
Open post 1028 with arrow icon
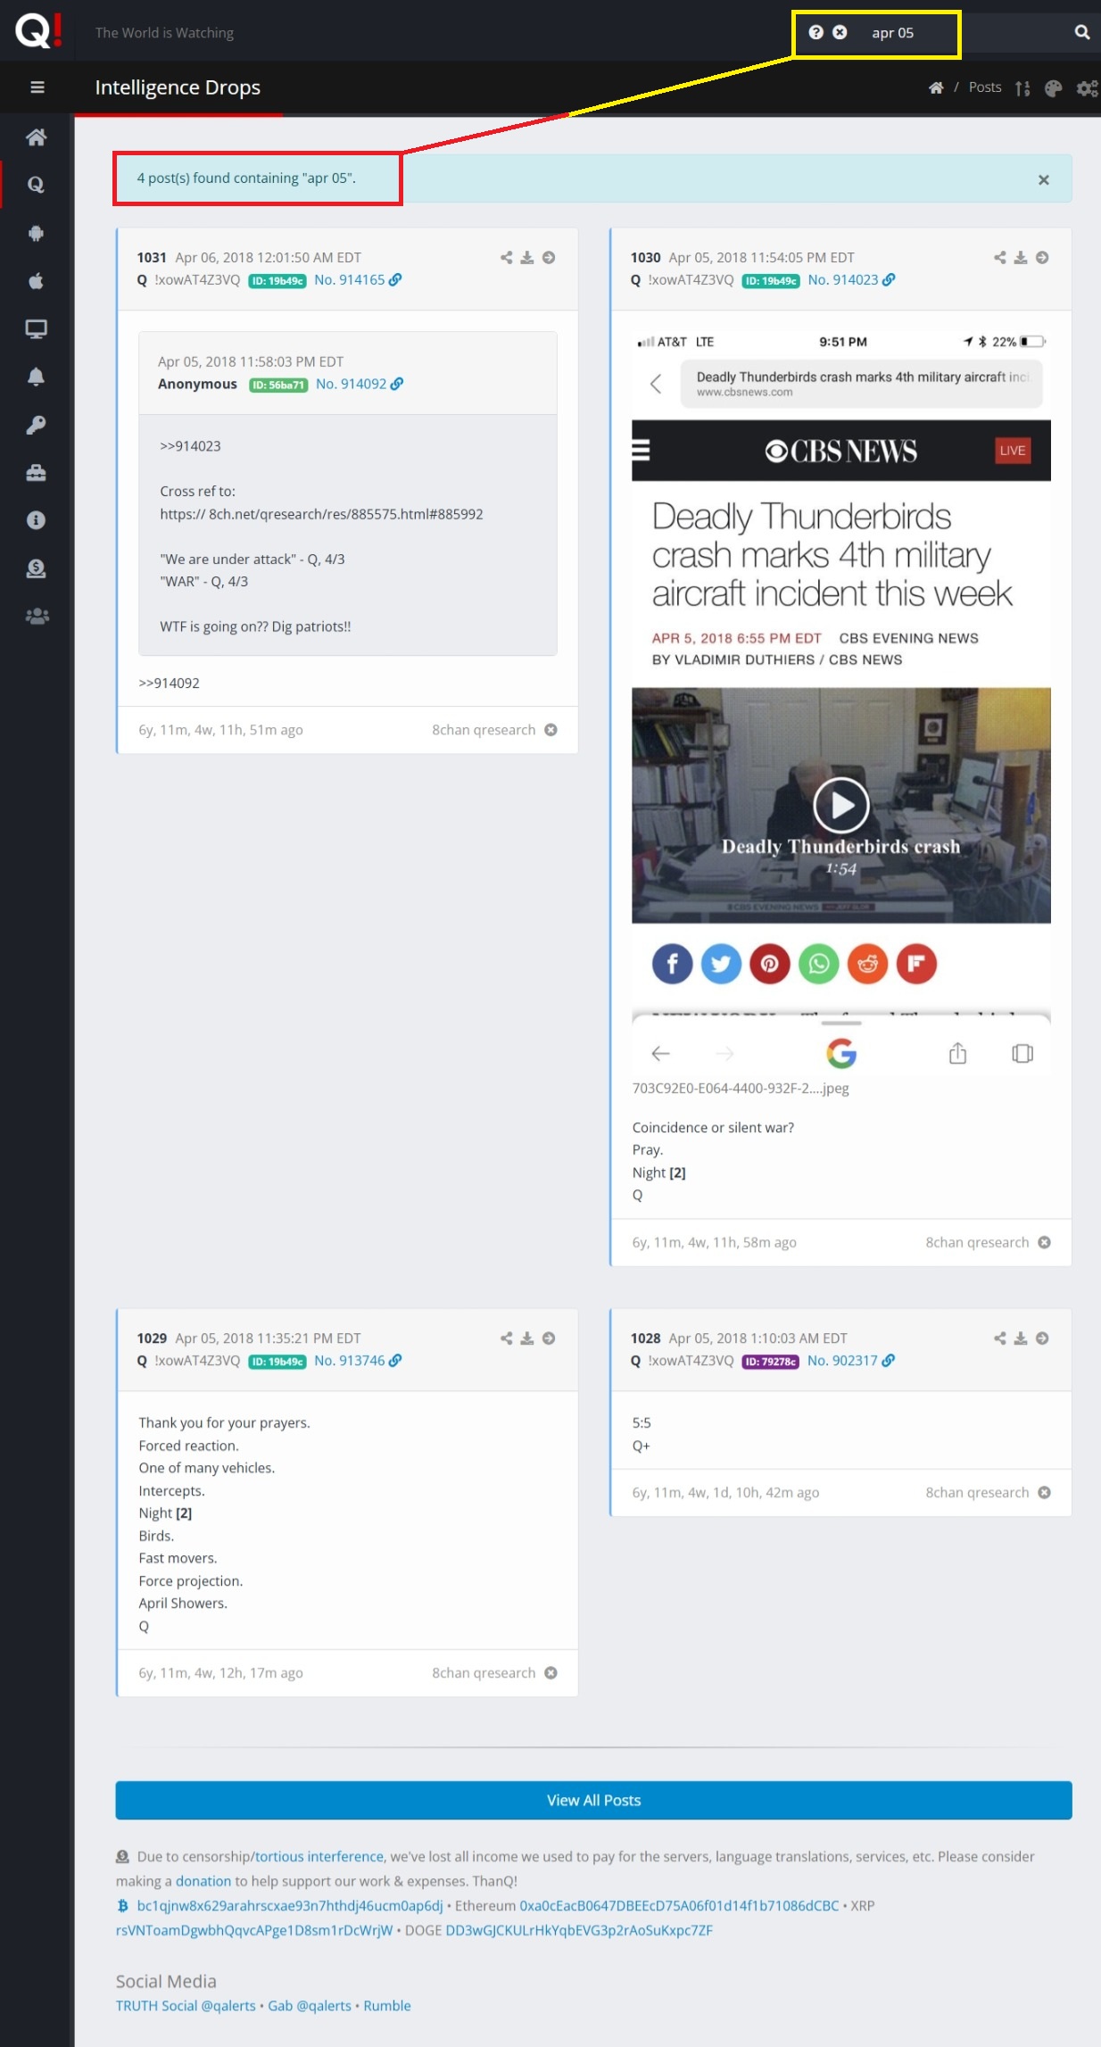click(1042, 1338)
